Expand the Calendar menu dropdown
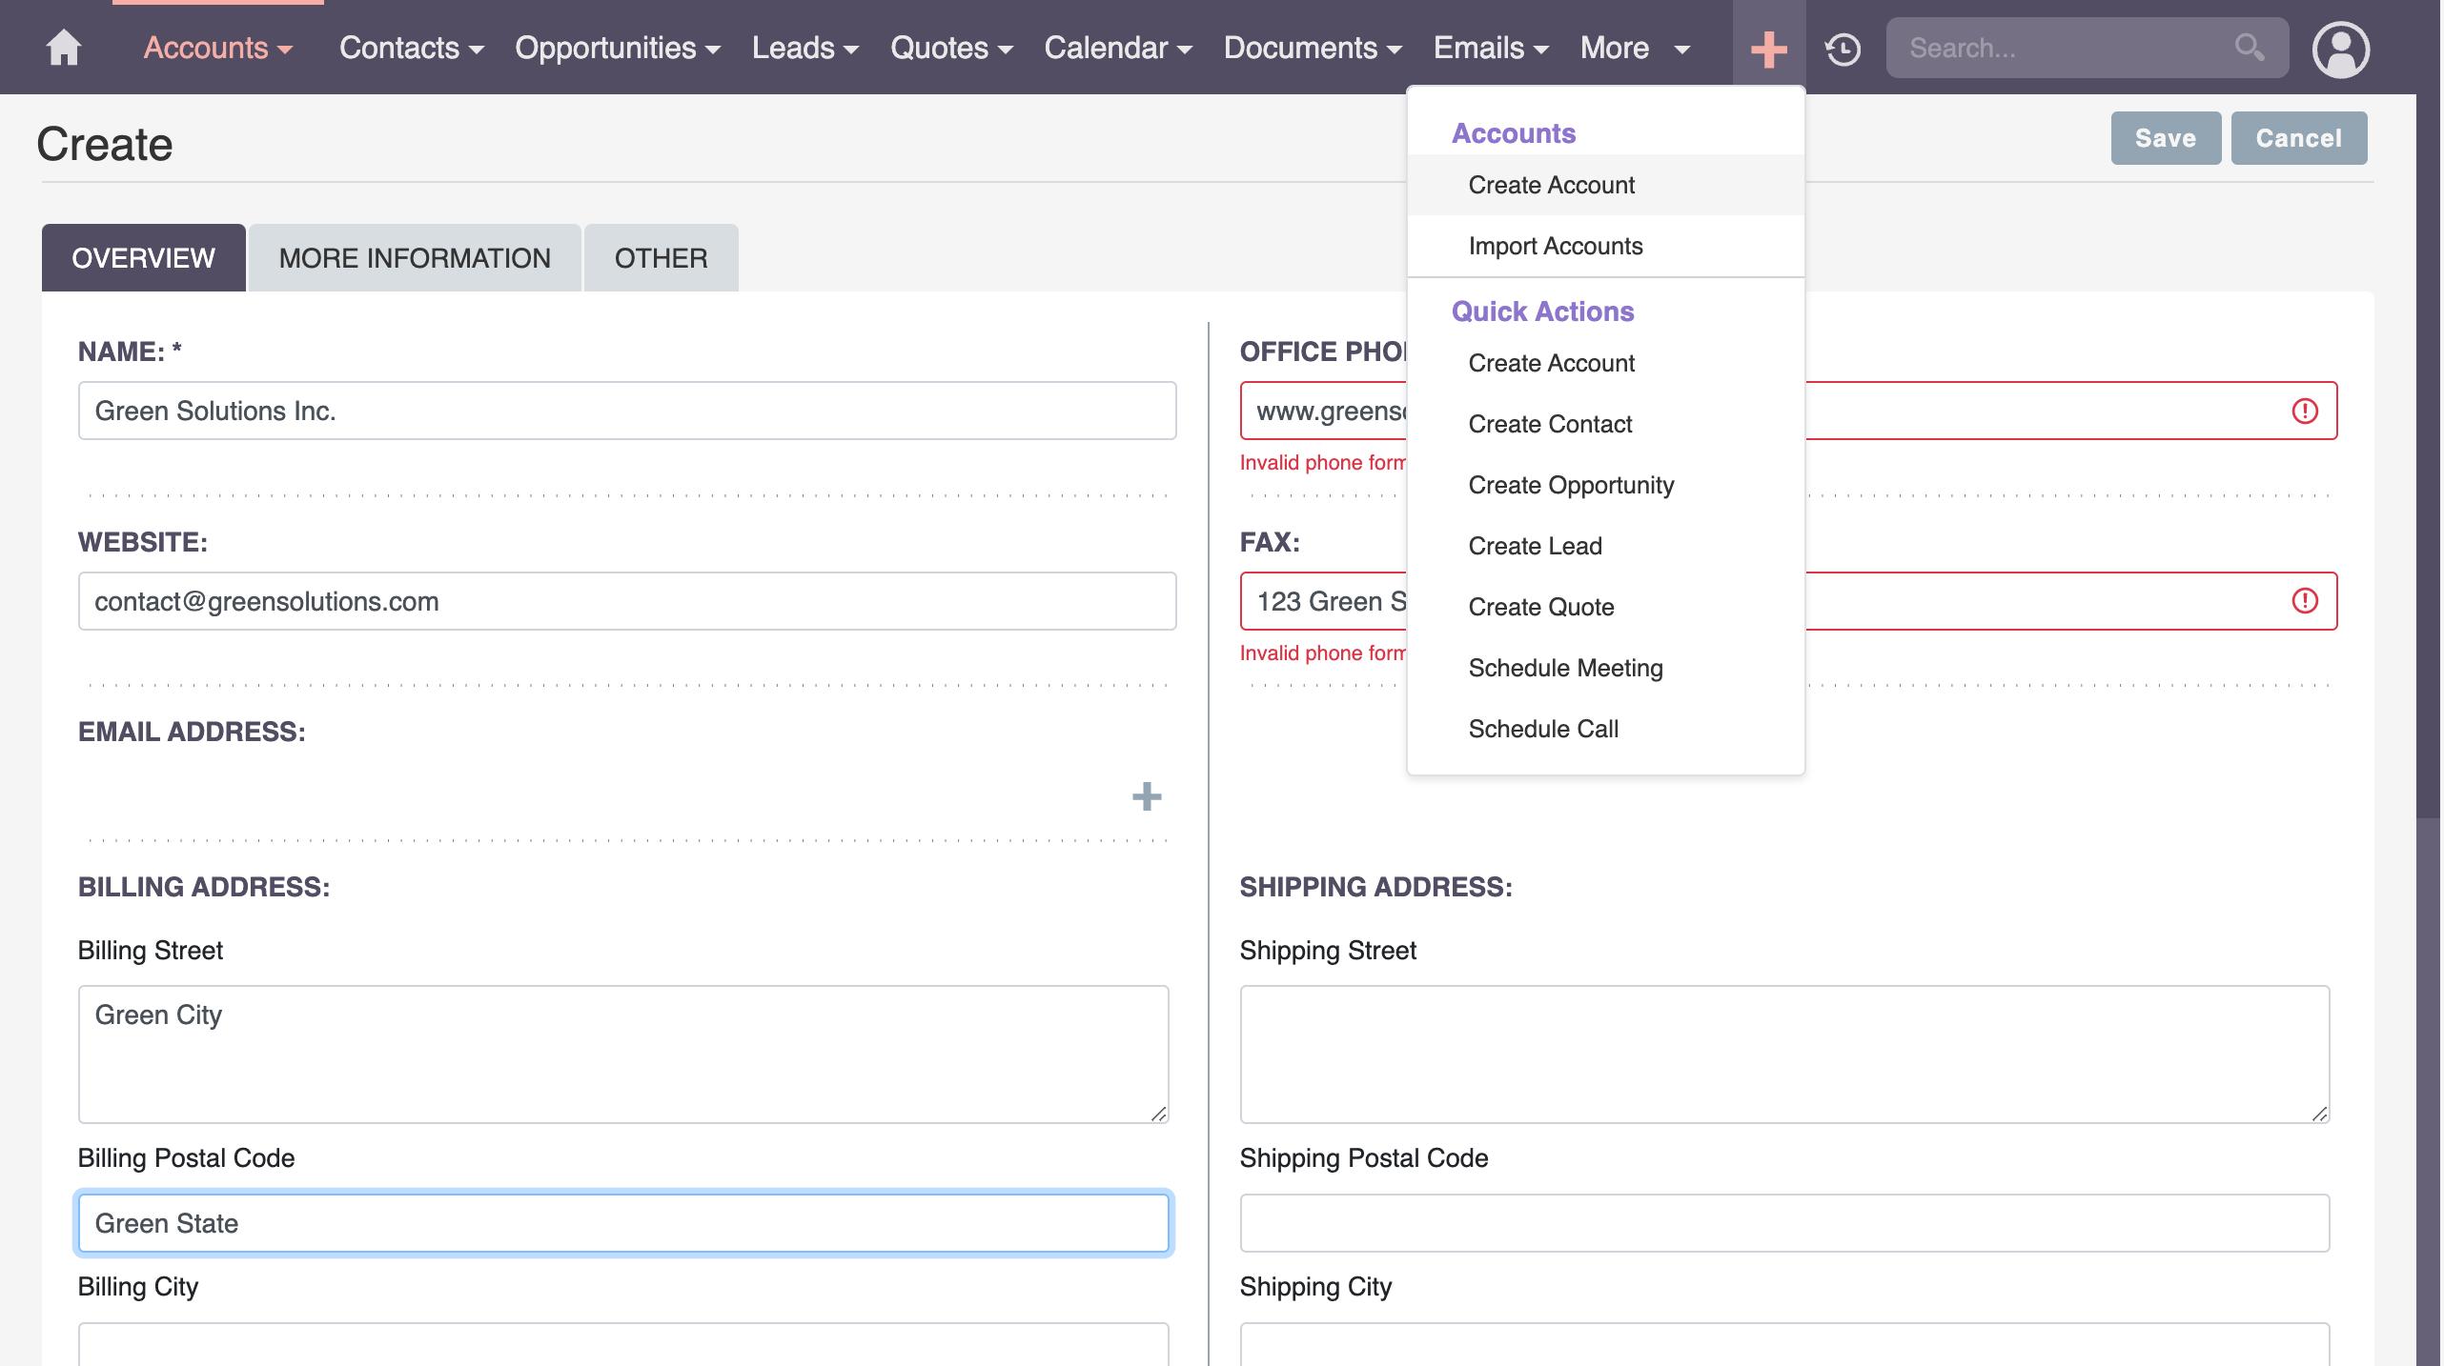Image resolution: width=2444 pixels, height=1366 pixels. tap(1117, 48)
